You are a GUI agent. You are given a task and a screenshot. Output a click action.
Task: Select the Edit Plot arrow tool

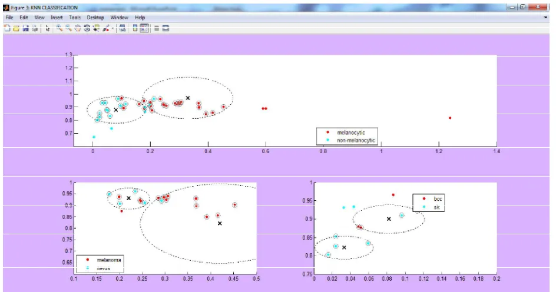(x=48, y=29)
